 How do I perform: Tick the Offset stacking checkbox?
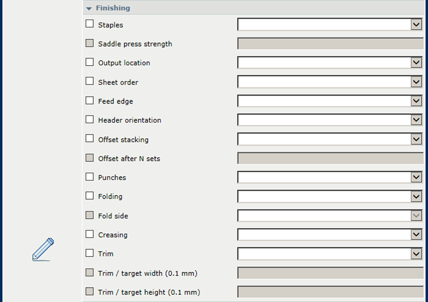(90, 139)
